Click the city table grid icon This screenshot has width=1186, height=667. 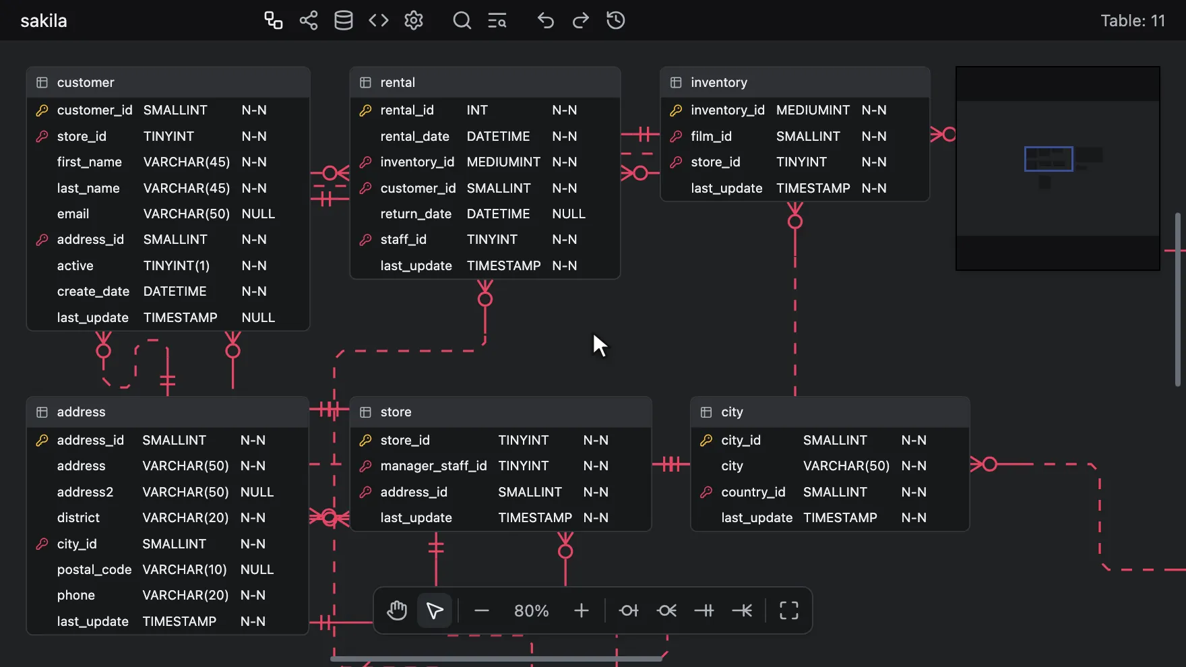coord(706,412)
